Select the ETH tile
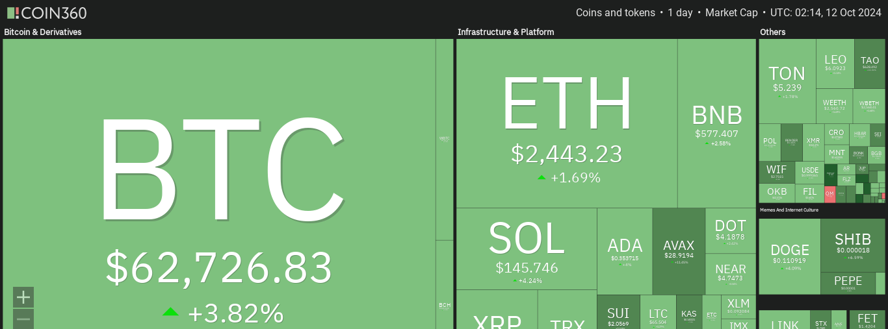 point(566,123)
